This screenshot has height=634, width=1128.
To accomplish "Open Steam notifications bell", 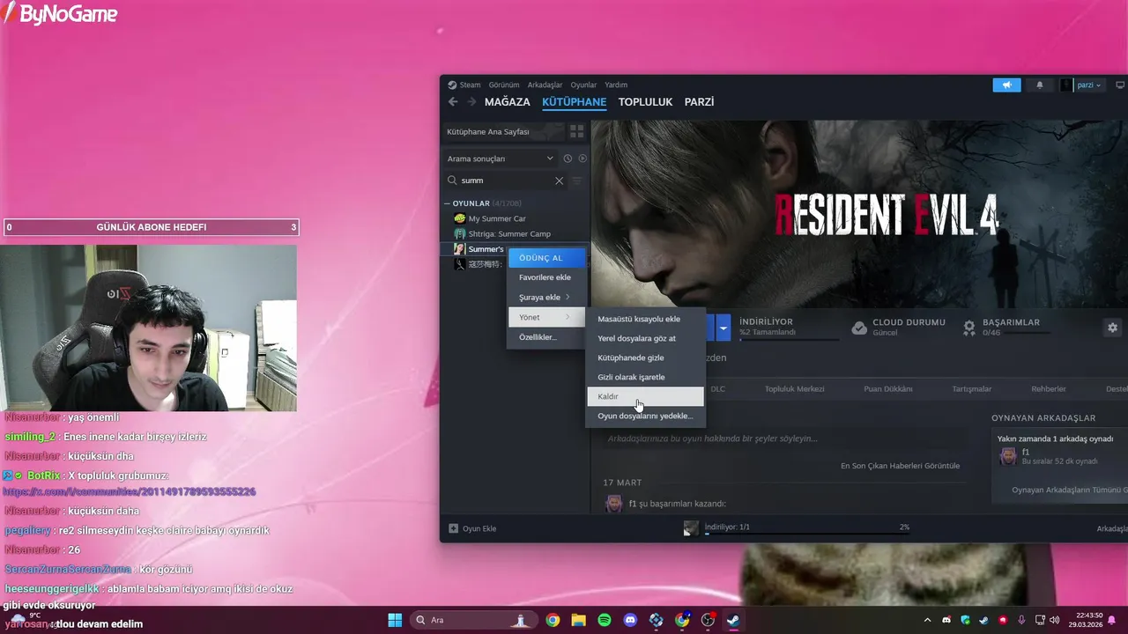I will click(1039, 85).
